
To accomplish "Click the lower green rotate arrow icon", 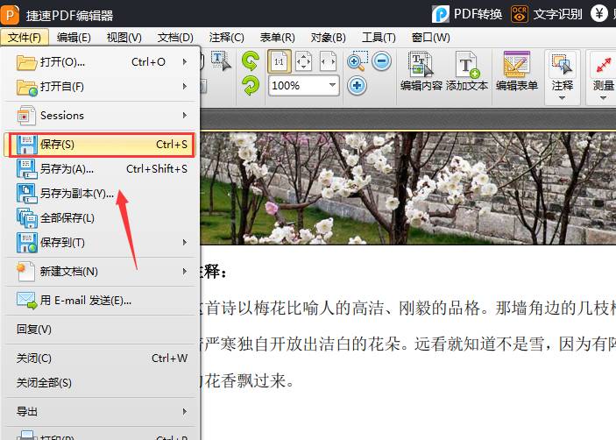I will 251,85.
